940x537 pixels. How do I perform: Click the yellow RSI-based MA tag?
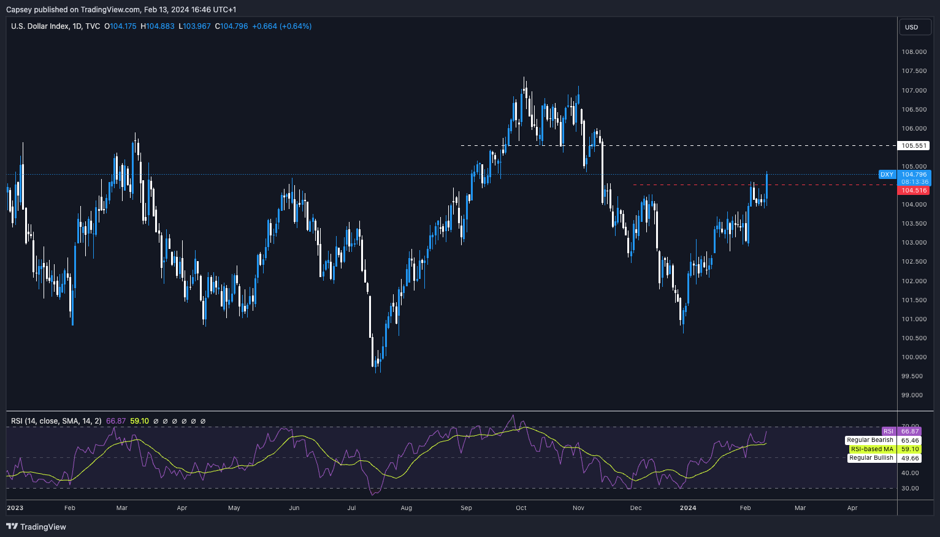point(872,449)
